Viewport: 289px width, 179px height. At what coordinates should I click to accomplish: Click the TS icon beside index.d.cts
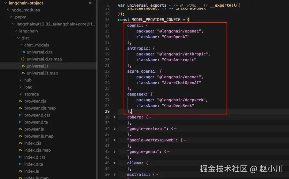tap(20, 157)
